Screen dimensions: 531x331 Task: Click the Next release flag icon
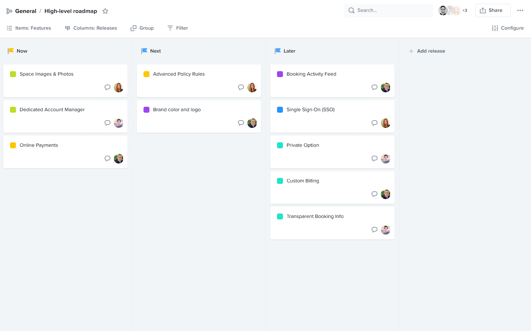click(144, 51)
